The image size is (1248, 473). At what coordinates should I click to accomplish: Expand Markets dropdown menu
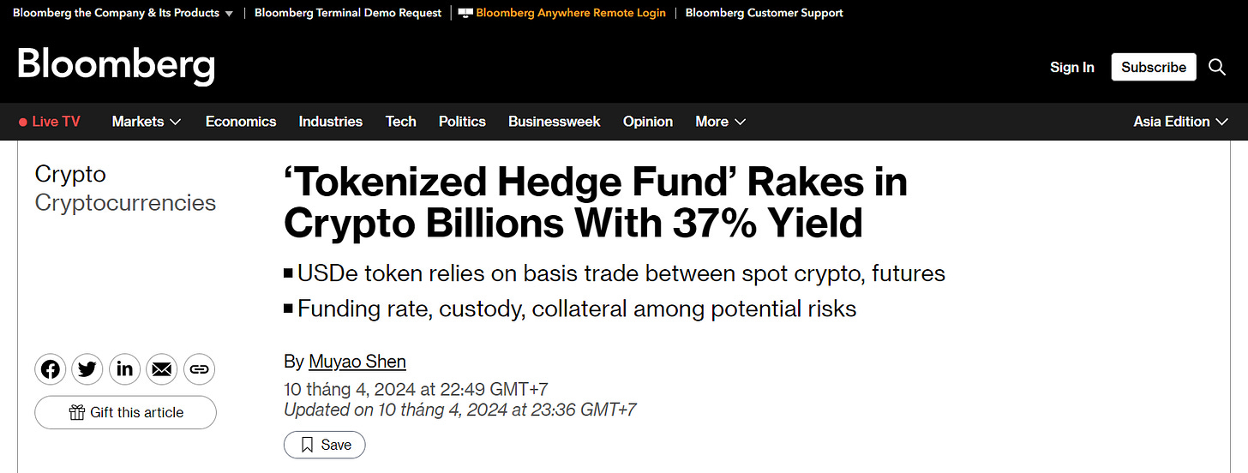pyautogui.click(x=147, y=122)
